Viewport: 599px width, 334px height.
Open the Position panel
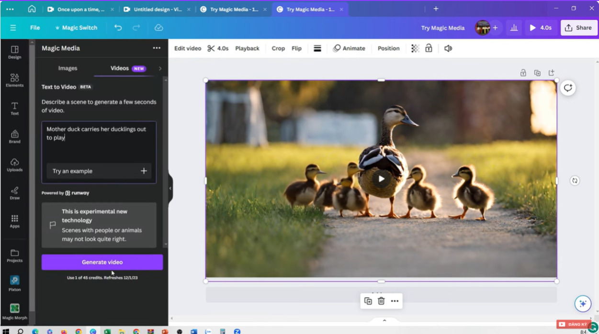coord(388,48)
